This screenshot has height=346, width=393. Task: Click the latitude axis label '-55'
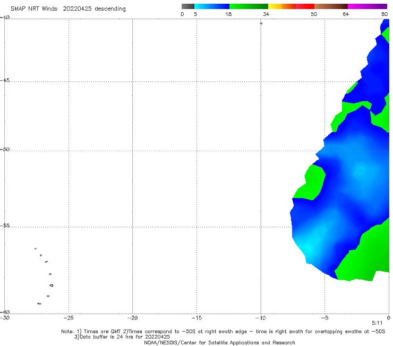(5, 225)
